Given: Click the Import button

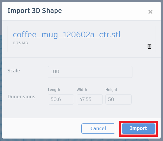Looking at the screenshot, I should (138, 129).
